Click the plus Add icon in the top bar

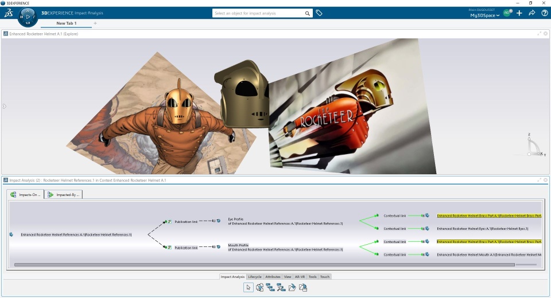(519, 13)
